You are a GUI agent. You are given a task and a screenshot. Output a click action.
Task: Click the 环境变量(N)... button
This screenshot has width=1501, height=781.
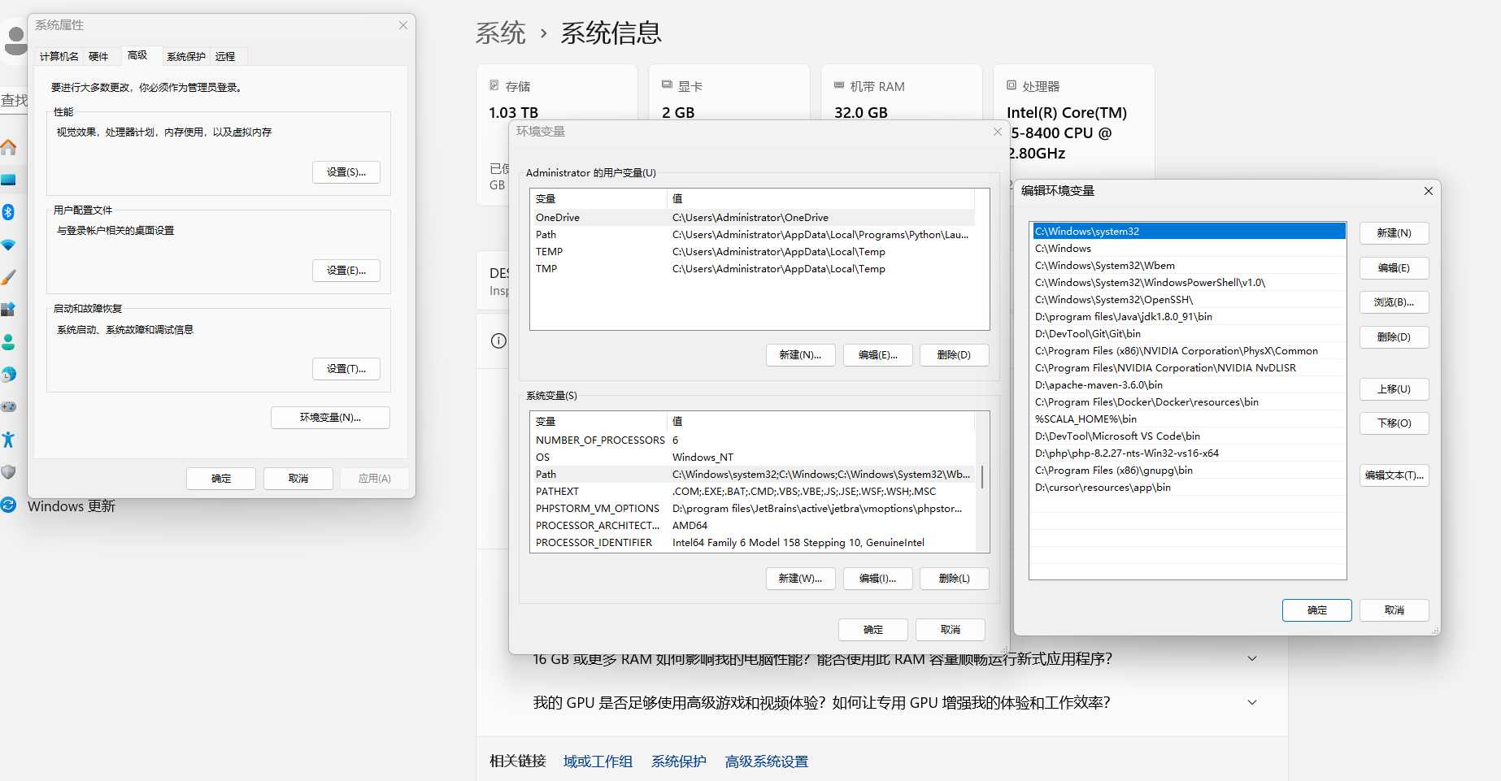coord(330,418)
